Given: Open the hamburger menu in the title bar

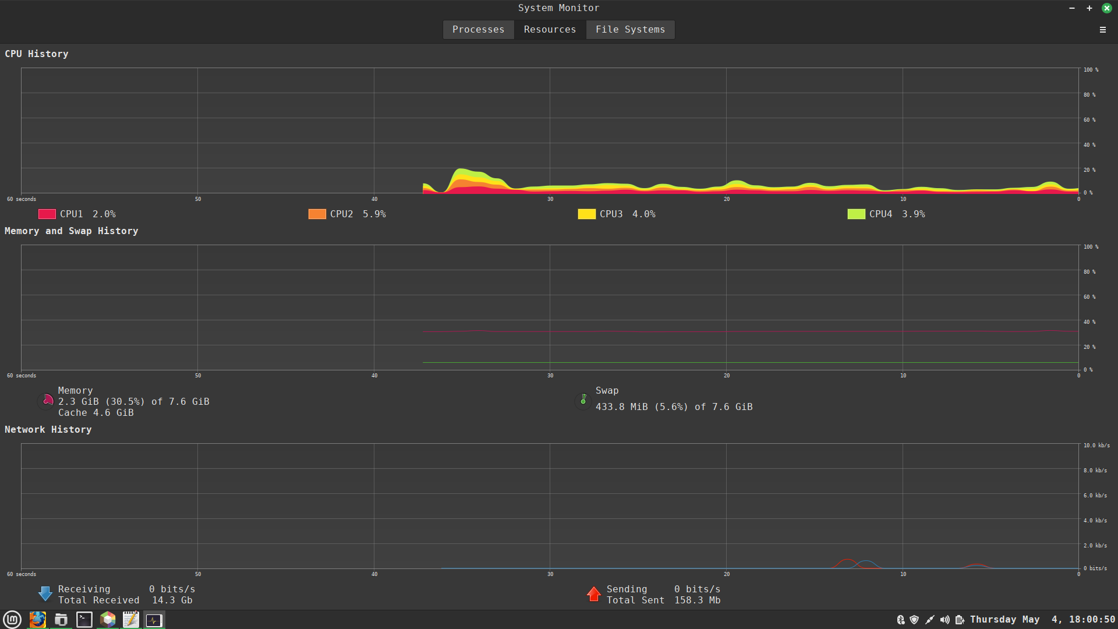Looking at the screenshot, I should point(1102,29).
